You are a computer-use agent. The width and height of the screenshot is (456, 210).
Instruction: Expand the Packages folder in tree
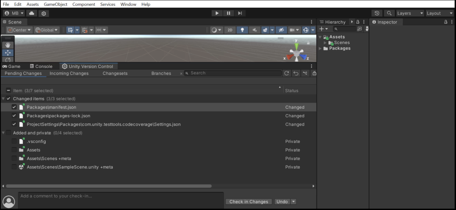(320, 48)
